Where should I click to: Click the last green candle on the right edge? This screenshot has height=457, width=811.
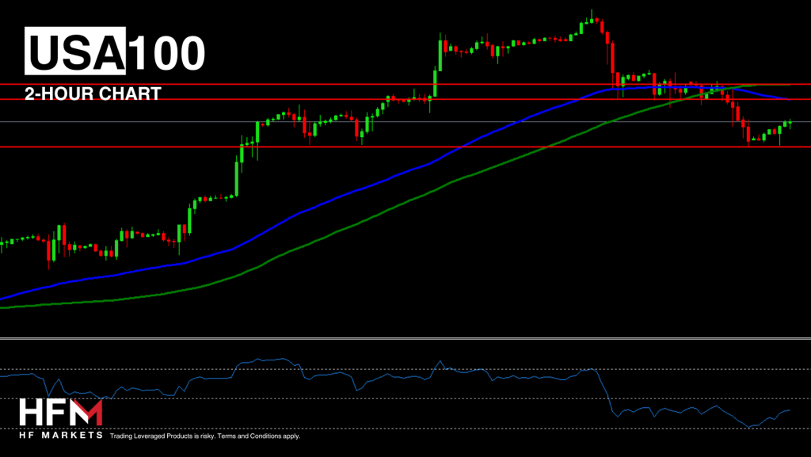[790, 123]
